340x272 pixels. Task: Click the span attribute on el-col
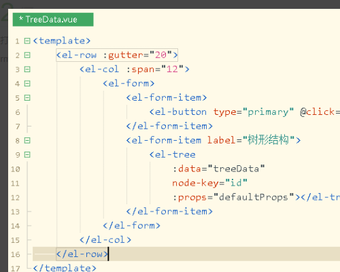pyautogui.click(x=143, y=69)
